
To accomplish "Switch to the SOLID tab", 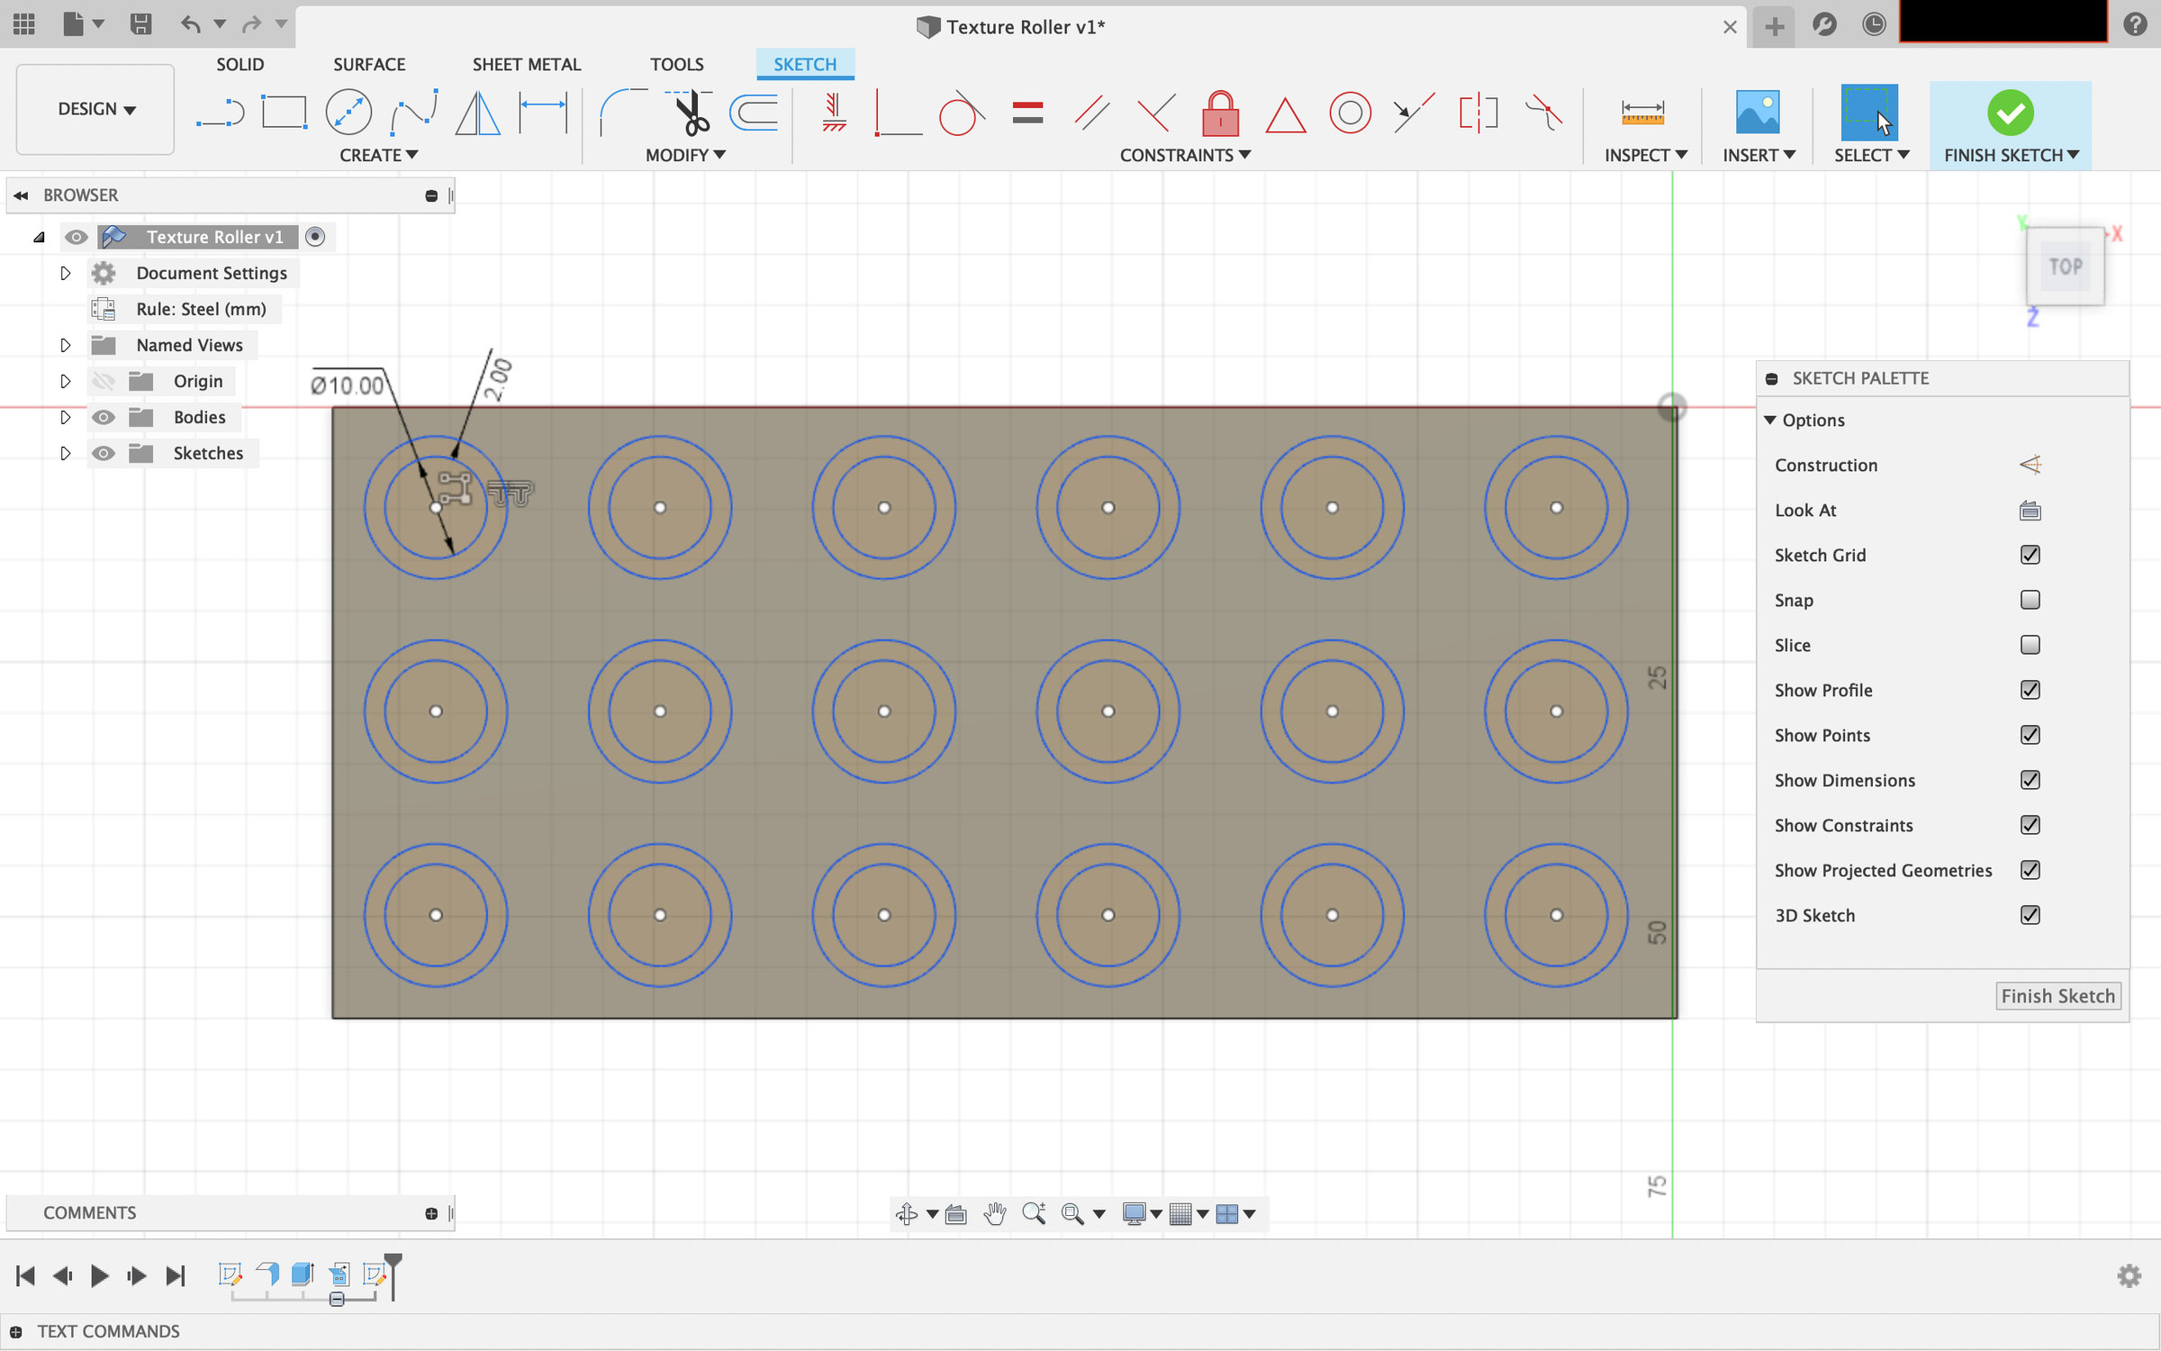I will pyautogui.click(x=240, y=64).
